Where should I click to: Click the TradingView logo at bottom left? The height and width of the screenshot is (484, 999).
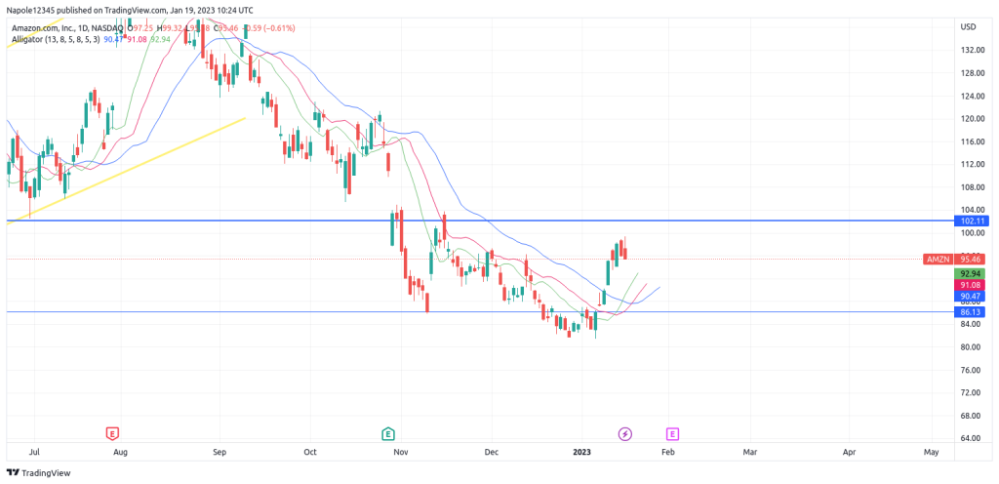[38, 473]
